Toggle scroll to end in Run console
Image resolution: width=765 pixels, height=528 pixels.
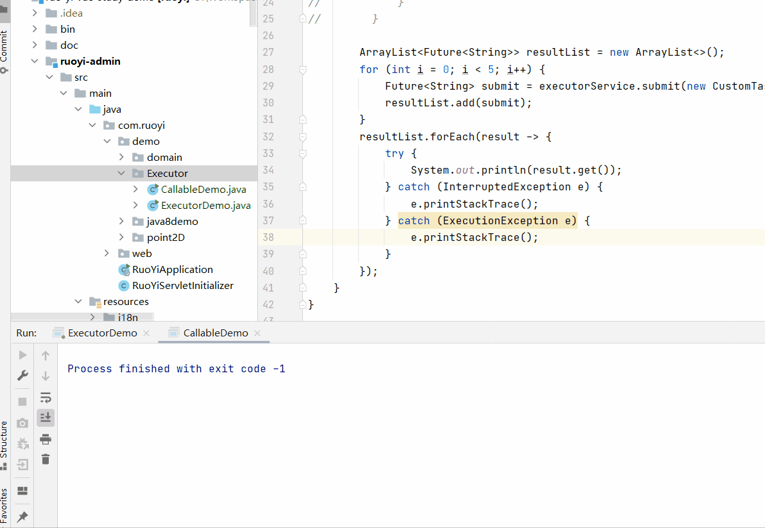(46, 418)
